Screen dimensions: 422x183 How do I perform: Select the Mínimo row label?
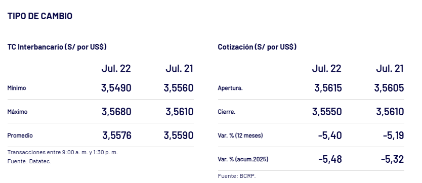[x=17, y=88]
